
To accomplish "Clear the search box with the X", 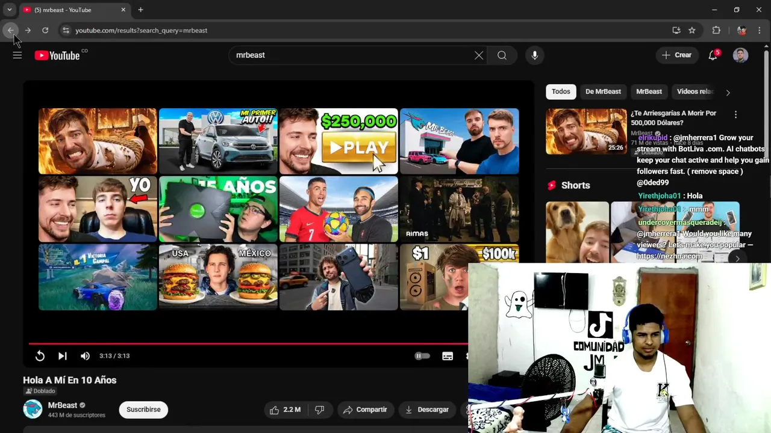I will pyautogui.click(x=479, y=55).
